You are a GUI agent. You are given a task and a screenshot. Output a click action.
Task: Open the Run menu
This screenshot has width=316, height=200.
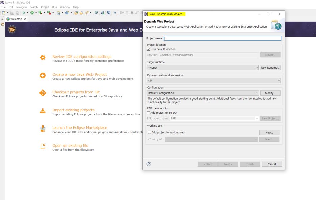(55, 7)
